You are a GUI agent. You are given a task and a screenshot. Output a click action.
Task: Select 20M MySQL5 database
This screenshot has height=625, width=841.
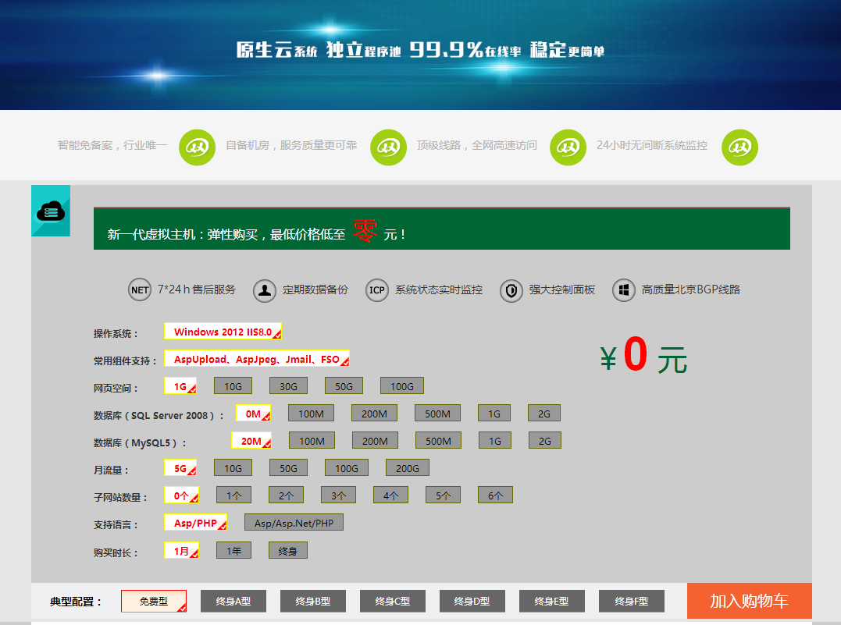point(251,441)
